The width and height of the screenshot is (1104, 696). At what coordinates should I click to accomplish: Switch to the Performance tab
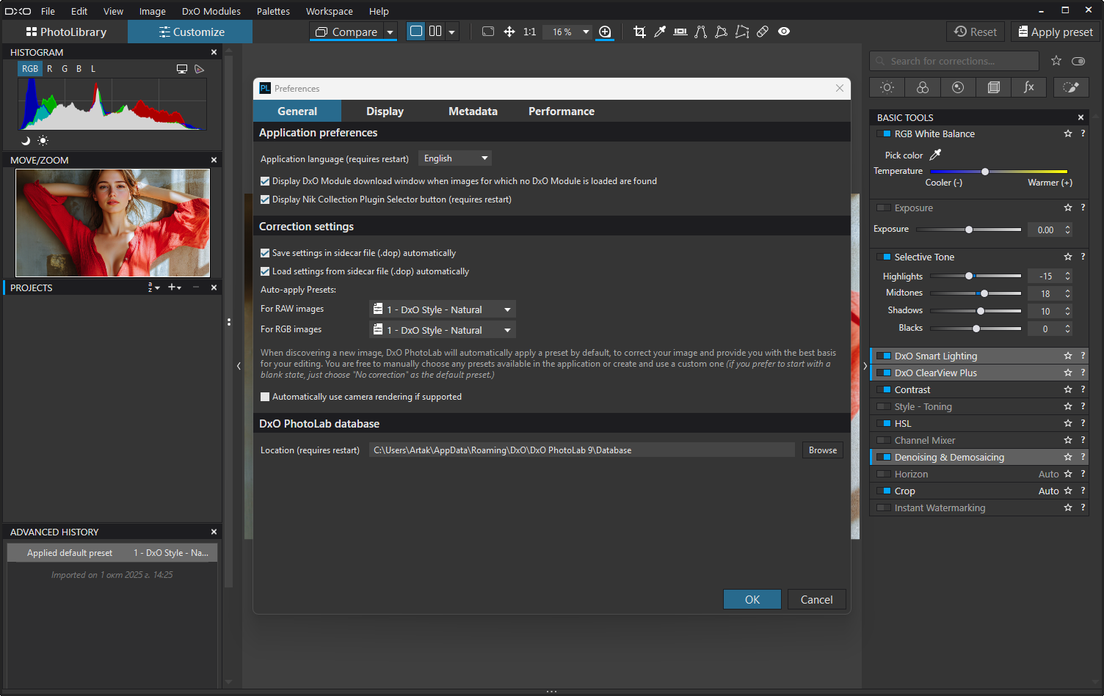pyautogui.click(x=561, y=111)
